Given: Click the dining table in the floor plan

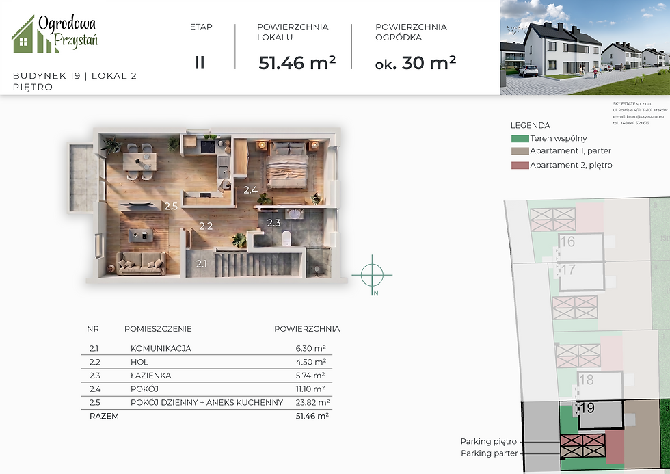Looking at the screenshot, I should click(139, 161).
